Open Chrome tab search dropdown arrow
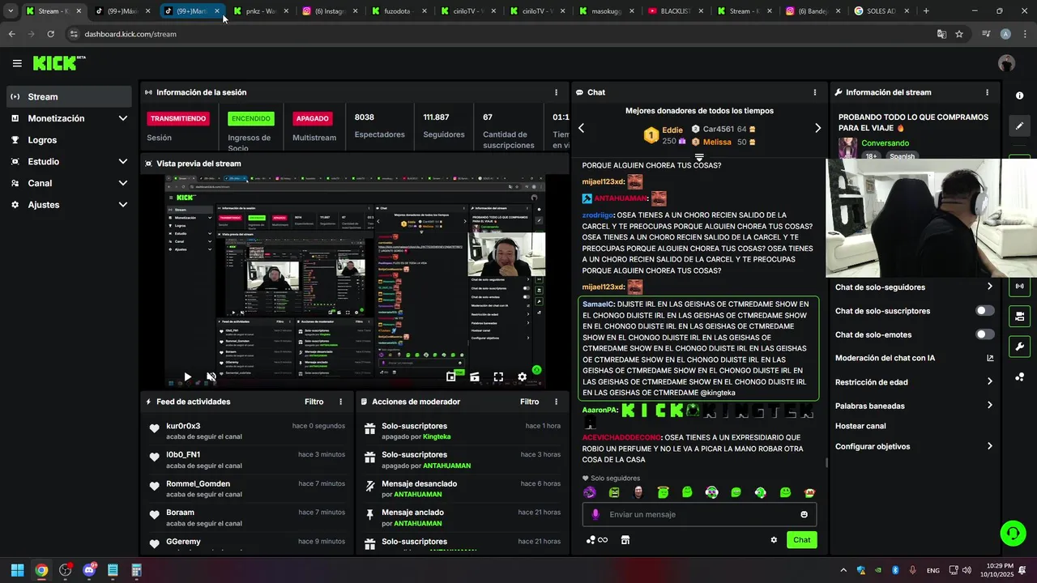The width and height of the screenshot is (1037, 583). tap(11, 11)
